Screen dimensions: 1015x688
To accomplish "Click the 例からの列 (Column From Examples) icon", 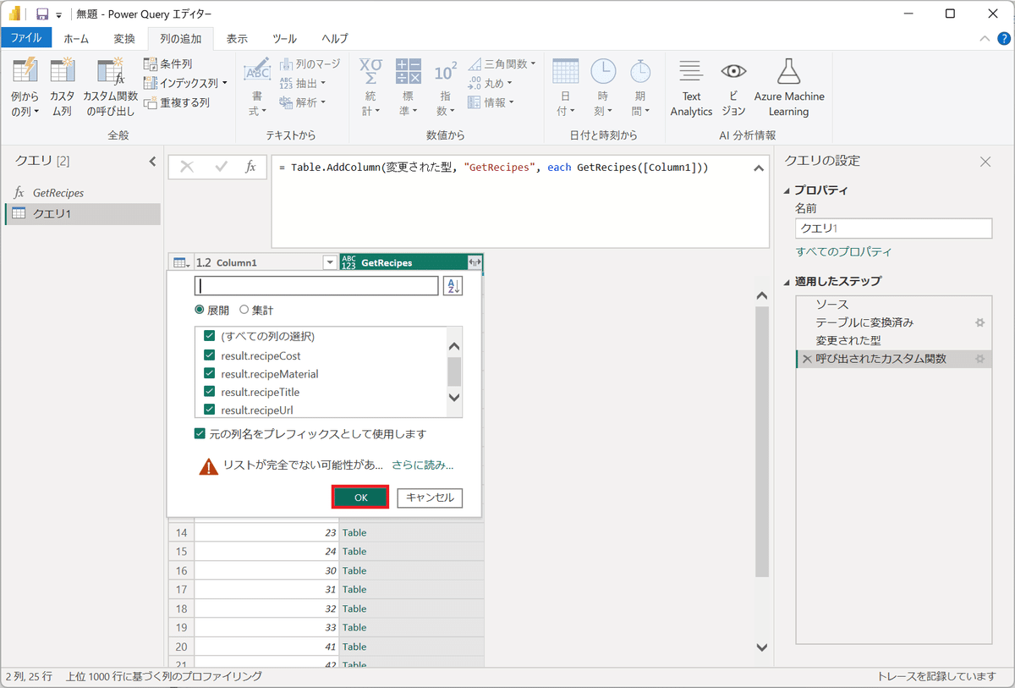I will coord(25,71).
